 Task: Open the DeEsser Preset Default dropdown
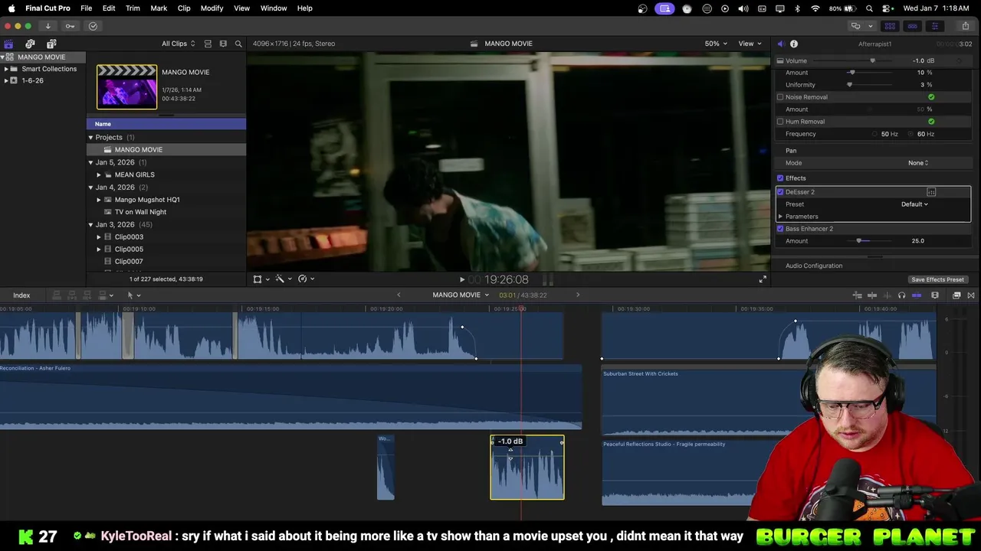(914, 204)
